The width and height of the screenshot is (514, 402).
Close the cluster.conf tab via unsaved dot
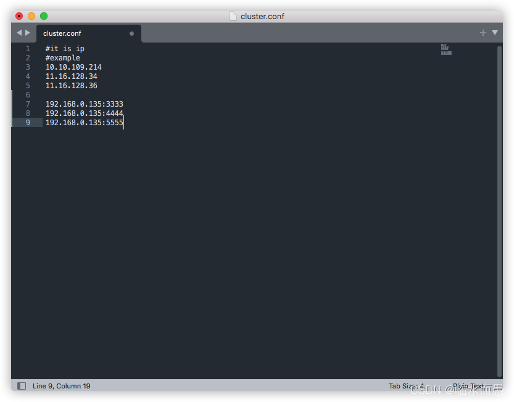[132, 33]
